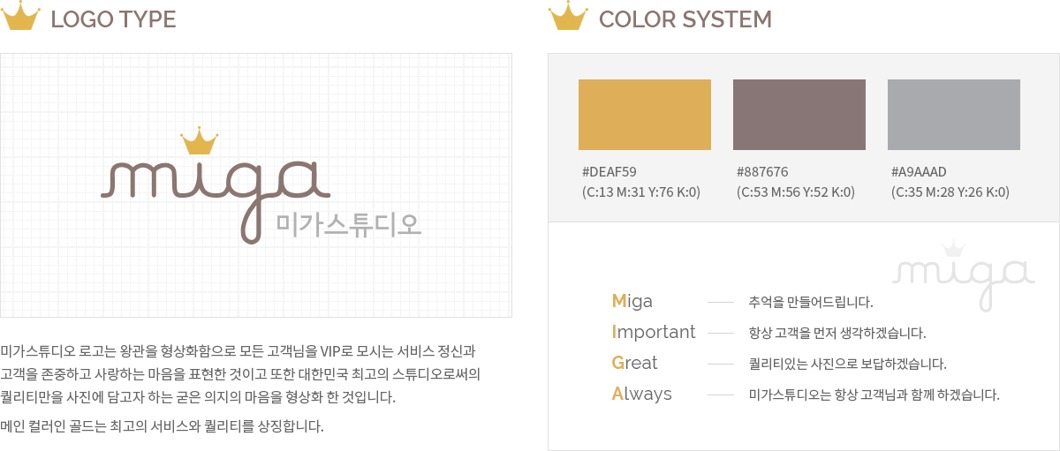Click the small crown on the watermark logo
This screenshot has width=1060, height=451.
coord(953,249)
